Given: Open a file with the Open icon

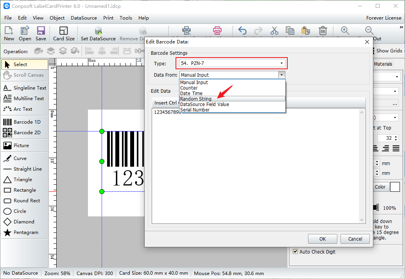Looking at the screenshot, I should (25, 33).
